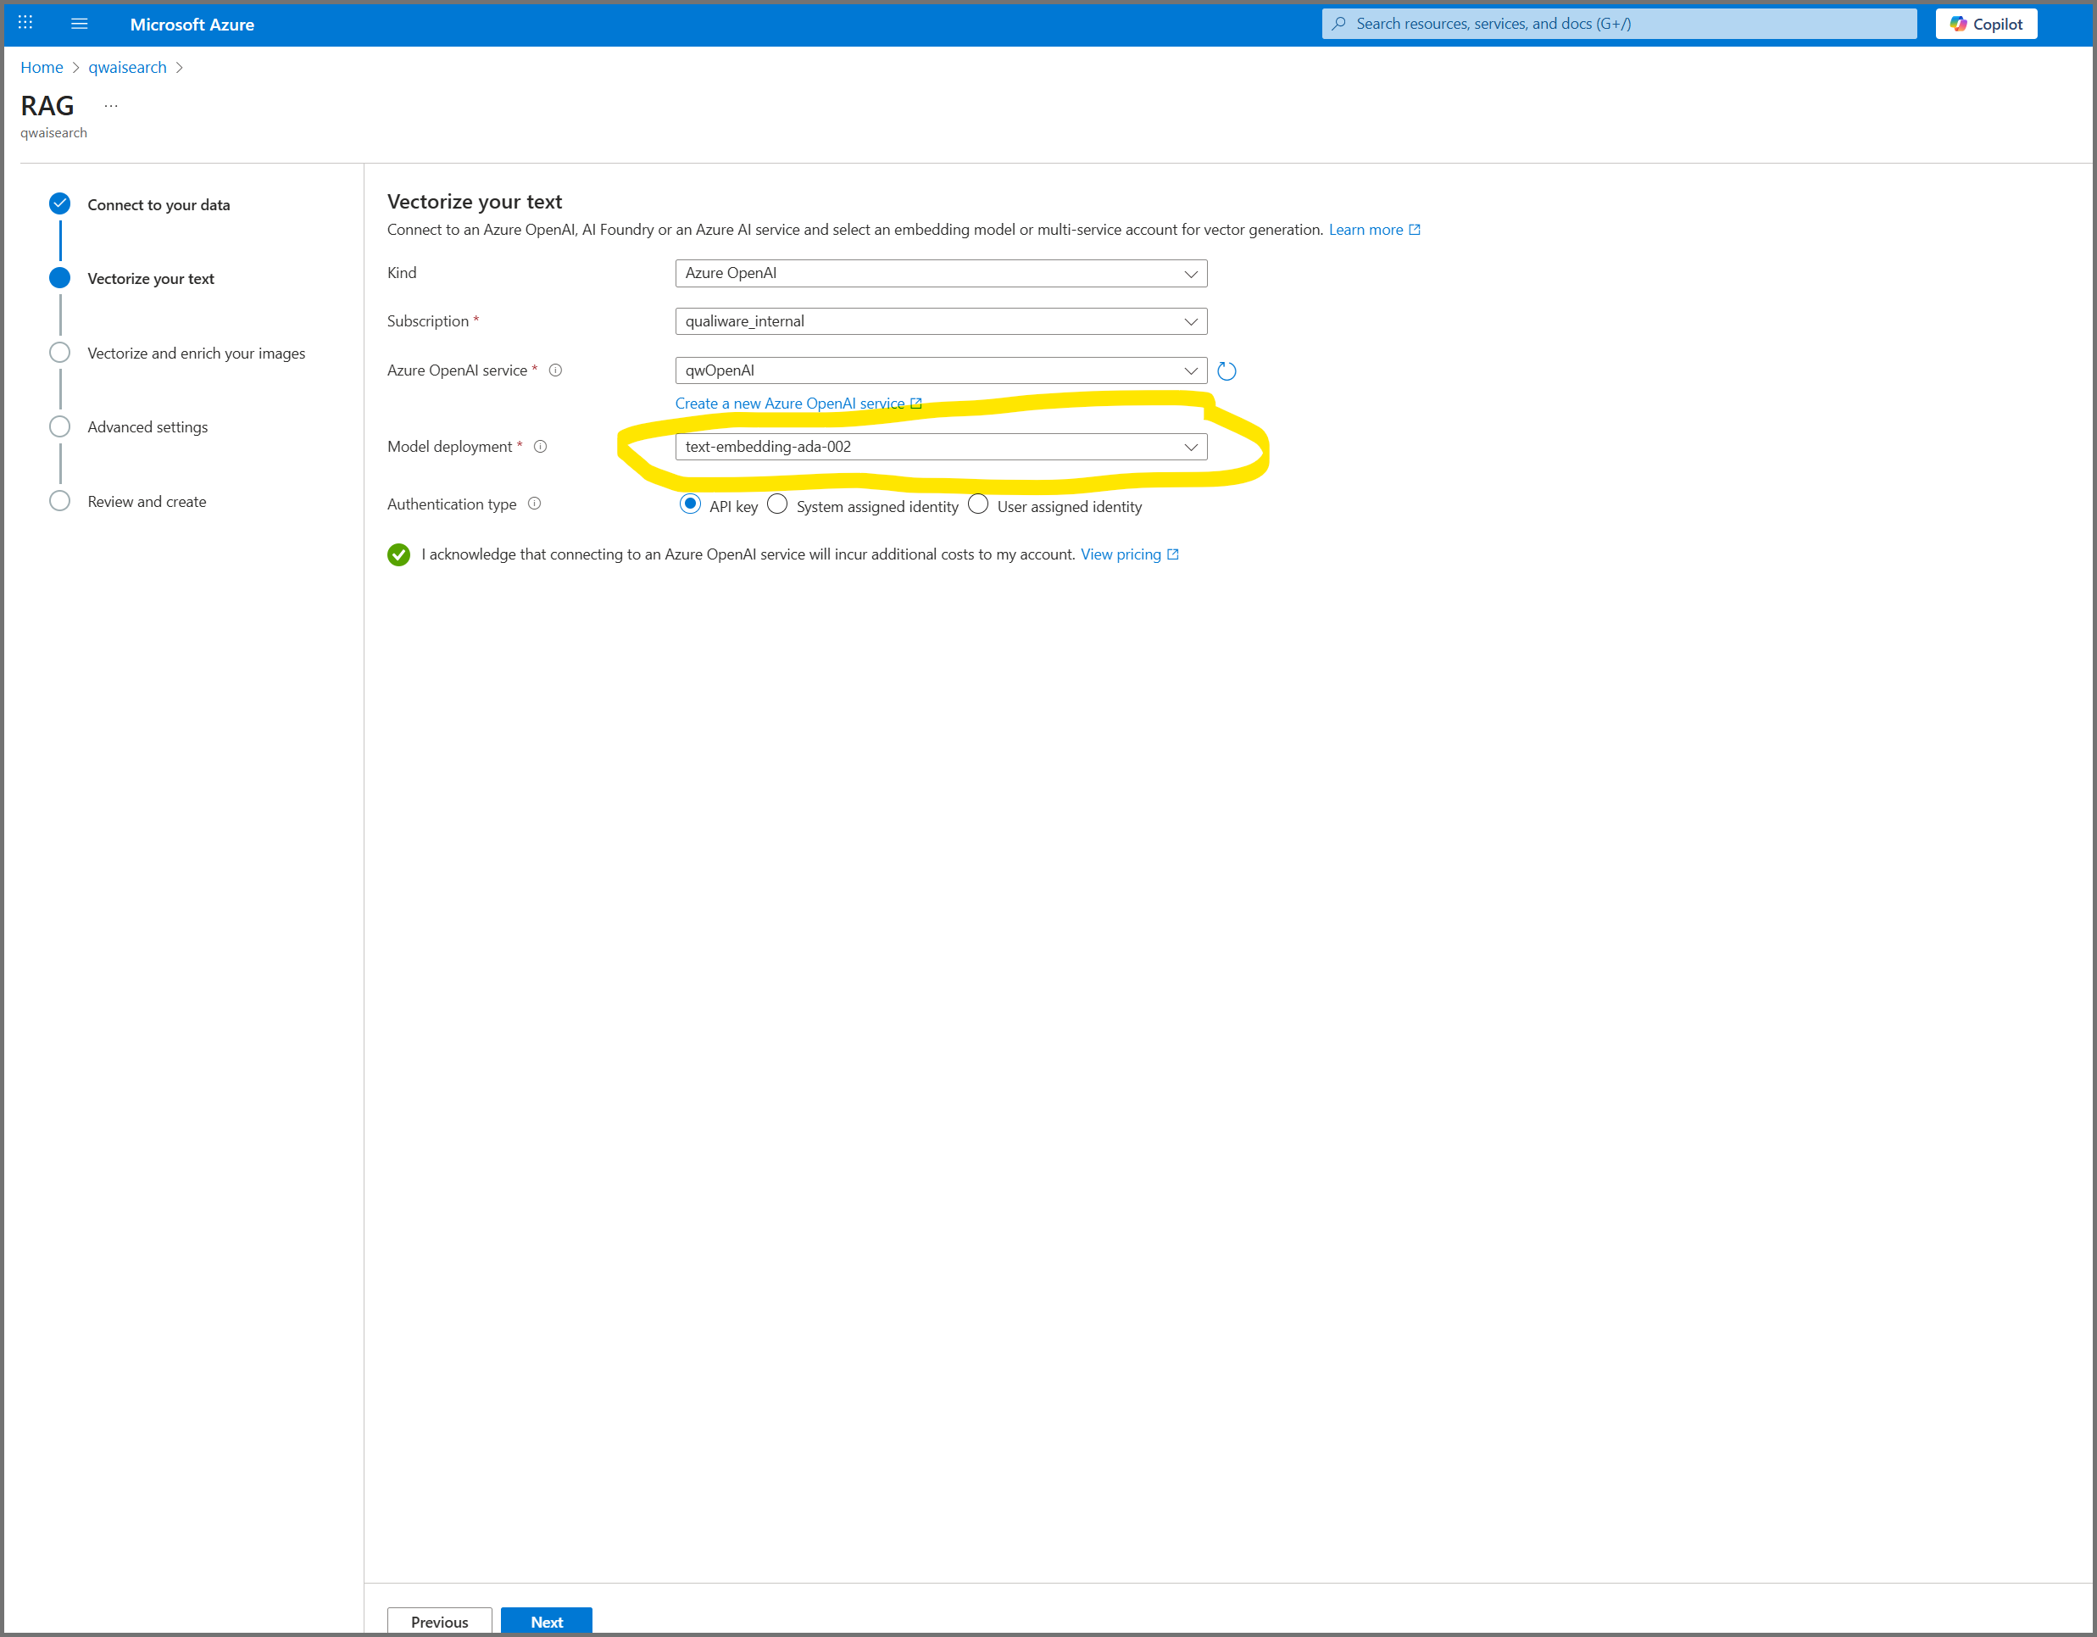
Task: Select User assigned identity authentication
Action: pyautogui.click(x=977, y=504)
